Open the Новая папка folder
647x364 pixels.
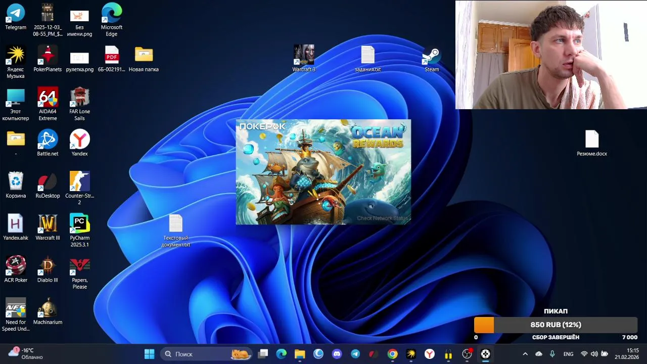click(144, 59)
